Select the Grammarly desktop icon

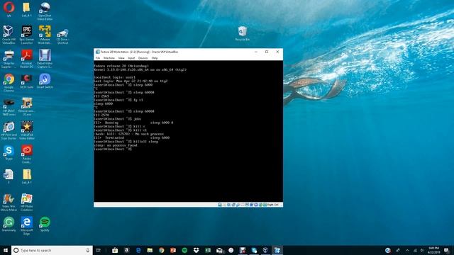coord(9,225)
